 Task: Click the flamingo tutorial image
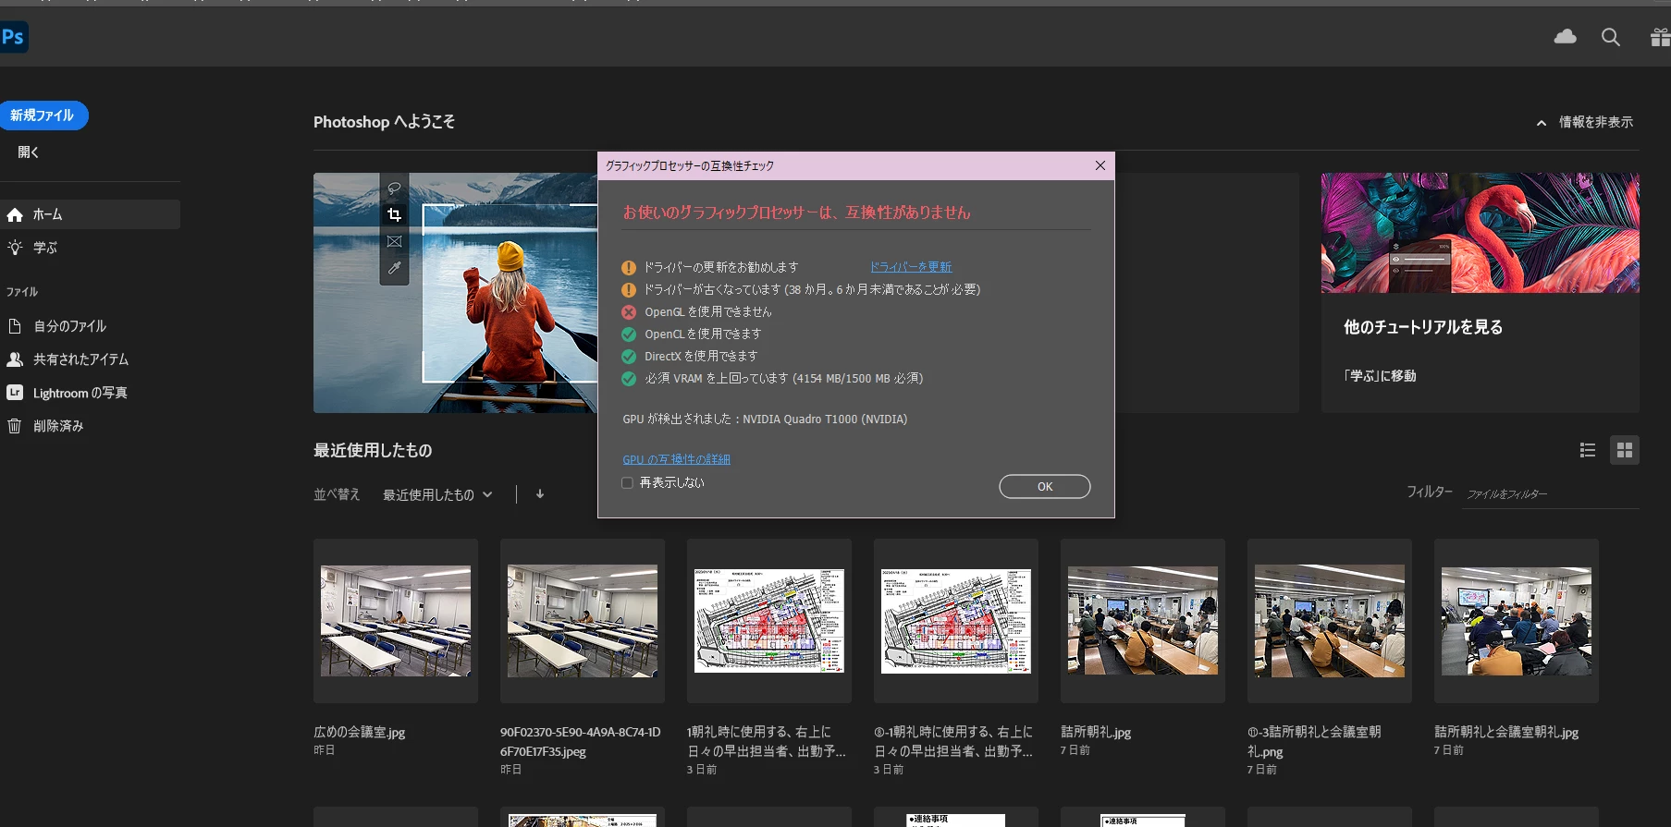click(x=1480, y=233)
